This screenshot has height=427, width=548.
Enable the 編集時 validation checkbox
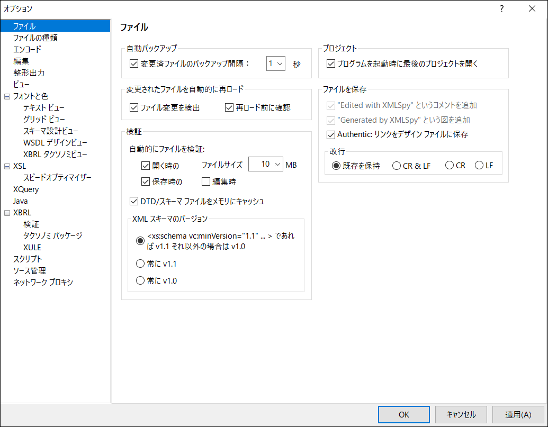206,182
